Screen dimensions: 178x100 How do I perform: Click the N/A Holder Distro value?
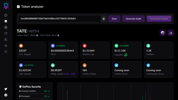pyautogui.click(x=85, y=70)
